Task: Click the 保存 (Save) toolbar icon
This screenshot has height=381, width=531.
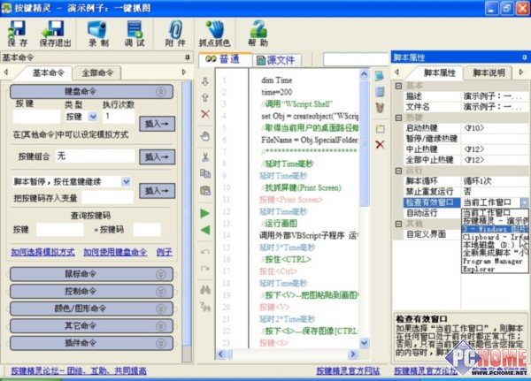Action: (17, 34)
